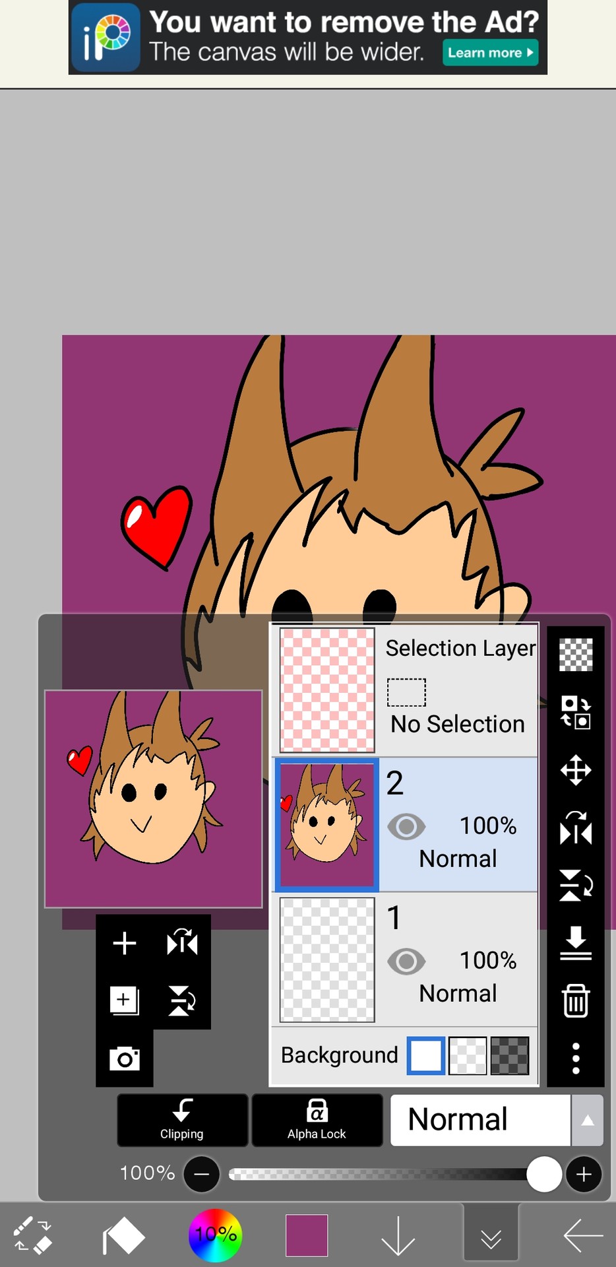This screenshot has height=1267, width=616.
Task: Add a new layer with plus icon
Action: click(x=124, y=943)
